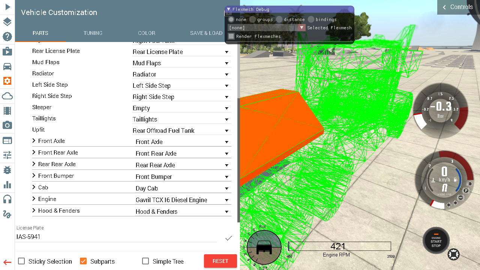This screenshot has height=270, width=480.
Task: Expand the Front Rear Axle tree item
Action: (x=34, y=152)
